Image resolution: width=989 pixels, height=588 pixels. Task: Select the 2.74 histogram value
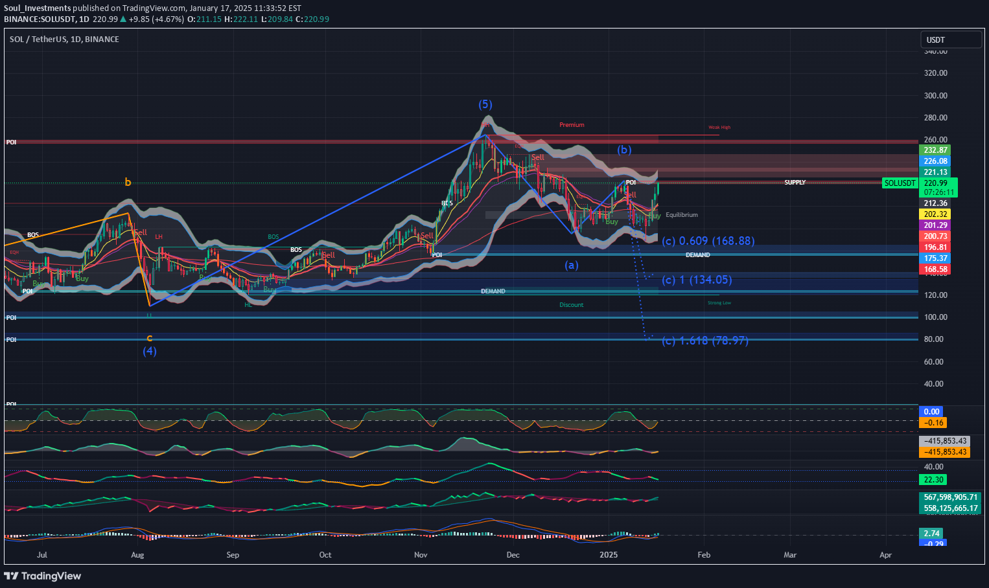coord(931,534)
